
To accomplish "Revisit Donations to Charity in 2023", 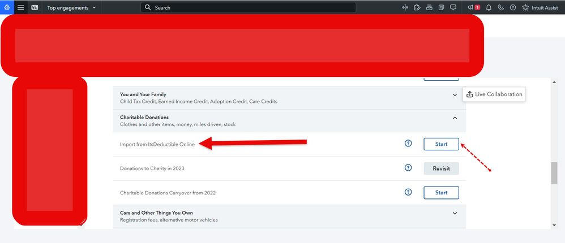I will 441,168.
